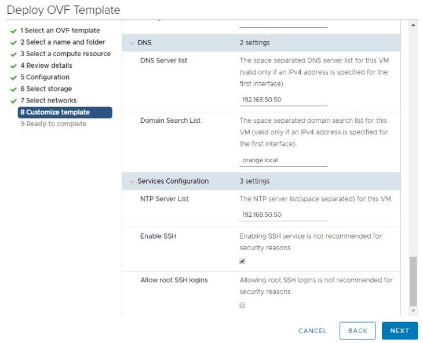
Task: Focus the DNS Server list input field
Action: [283, 100]
